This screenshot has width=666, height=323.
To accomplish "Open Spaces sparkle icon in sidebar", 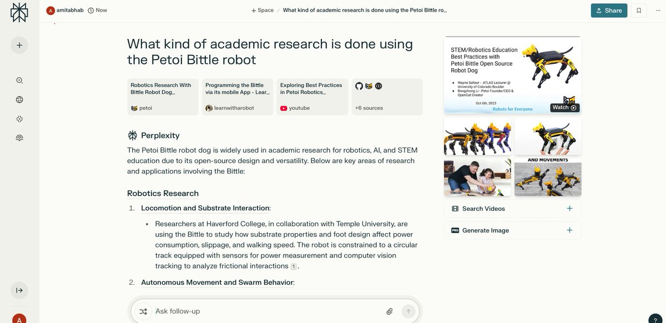I will pyautogui.click(x=19, y=119).
